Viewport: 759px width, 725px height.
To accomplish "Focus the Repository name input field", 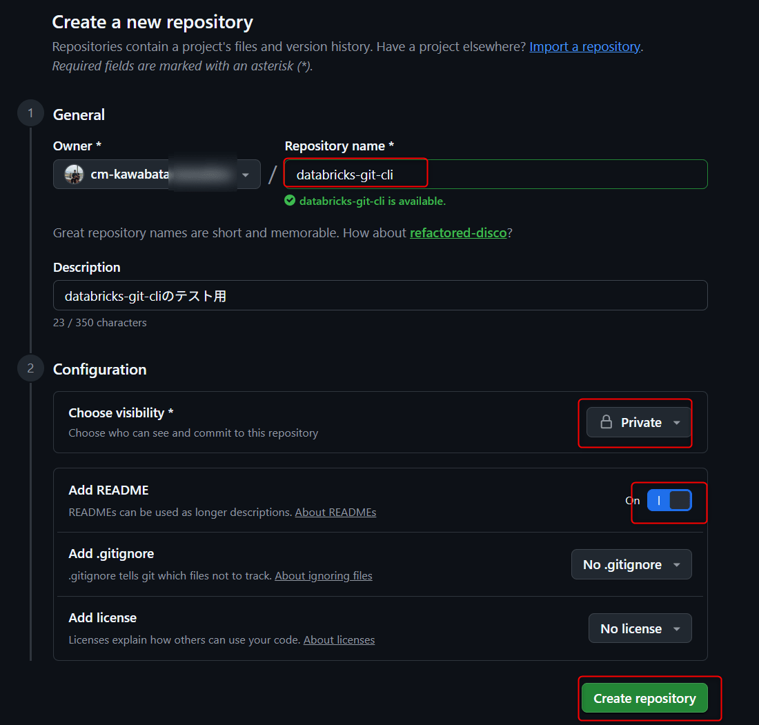I will (x=495, y=175).
